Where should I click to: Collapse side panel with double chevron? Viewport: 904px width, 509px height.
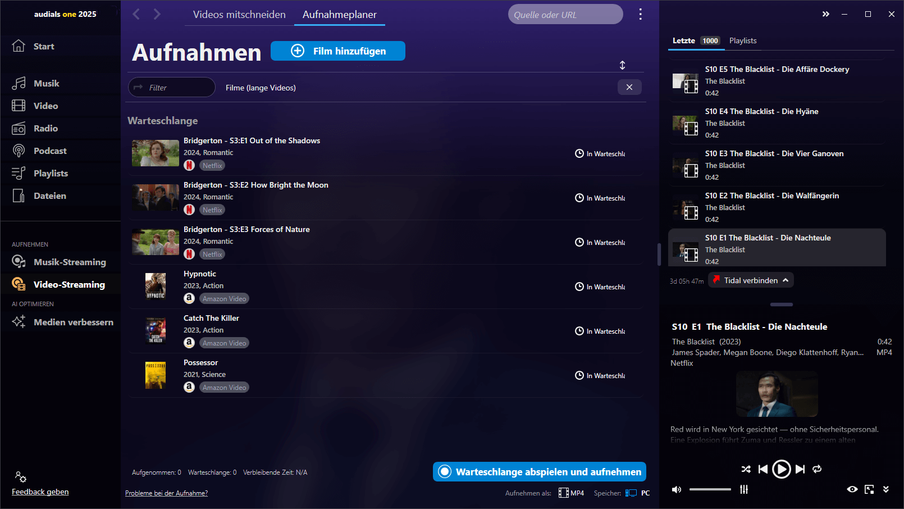(826, 14)
